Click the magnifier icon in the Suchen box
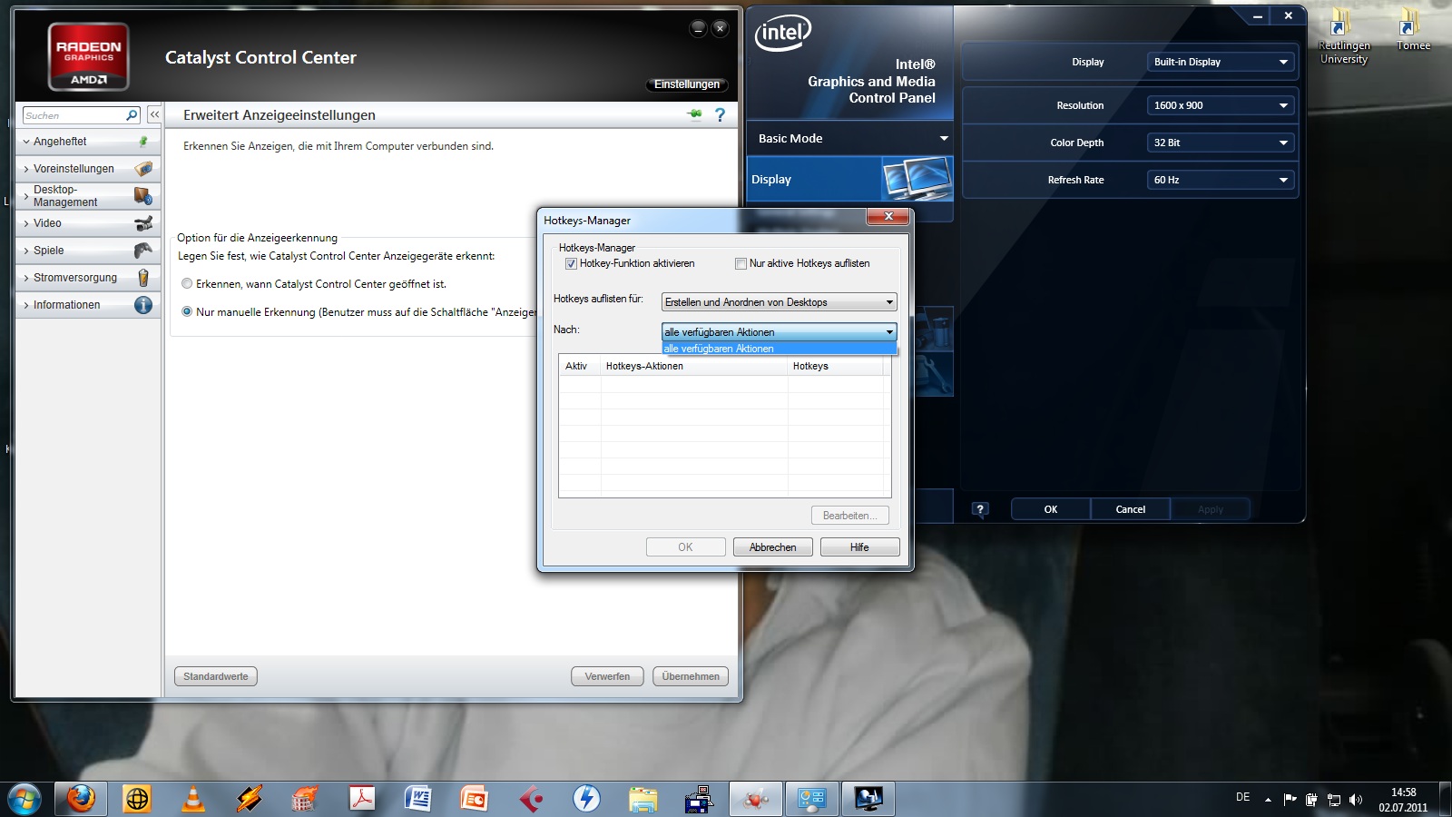 pyautogui.click(x=132, y=115)
